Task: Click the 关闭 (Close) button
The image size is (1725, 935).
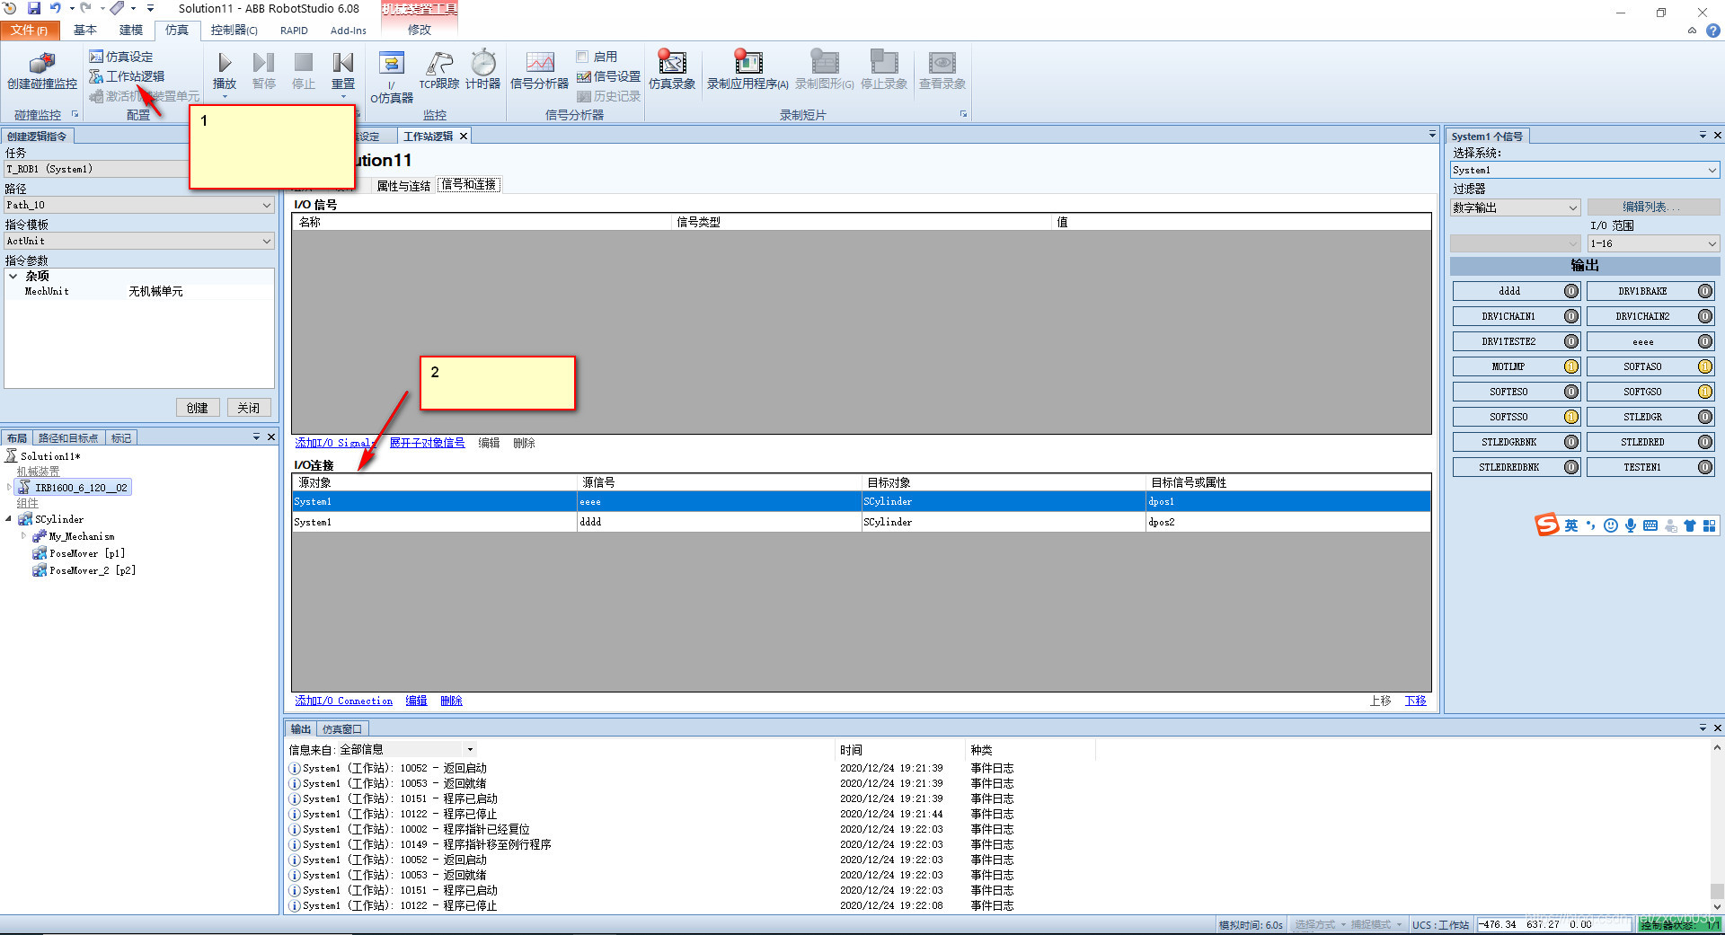Action: pyautogui.click(x=249, y=408)
